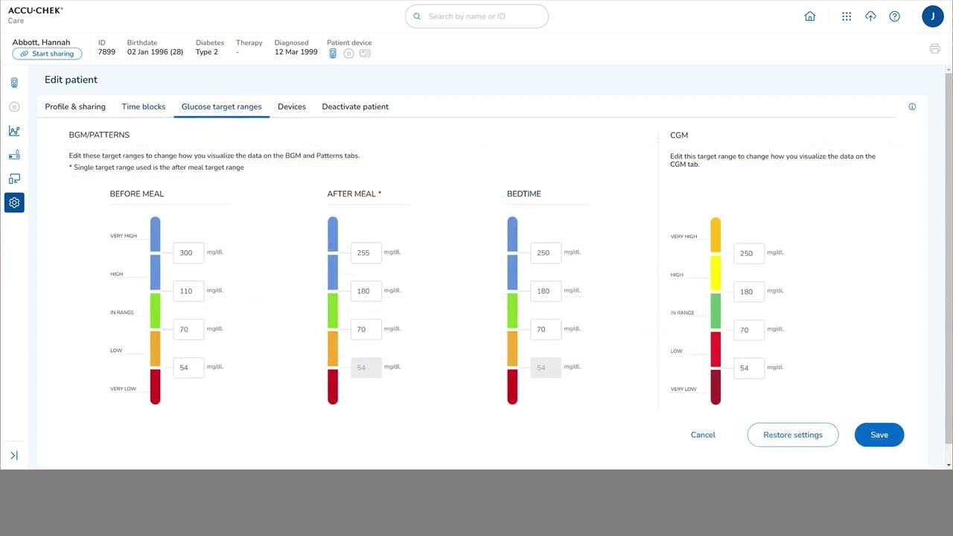Open the CGM sensor sidebar icon
This screenshot has height=536, width=953.
14,106
